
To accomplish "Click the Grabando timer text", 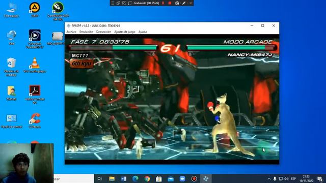I will tap(146, 3).
